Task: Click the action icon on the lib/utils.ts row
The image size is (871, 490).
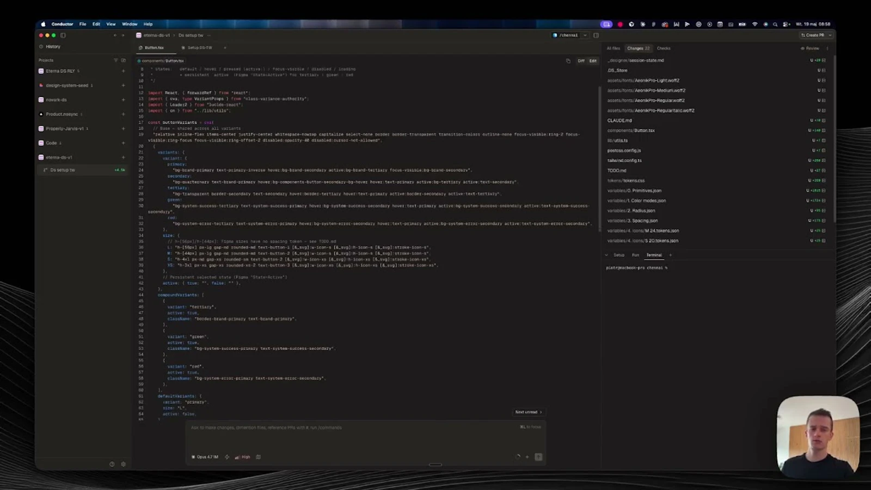Action: coord(823,140)
